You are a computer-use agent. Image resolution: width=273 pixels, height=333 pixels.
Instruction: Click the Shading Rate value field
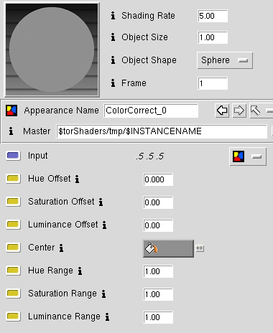(x=213, y=16)
